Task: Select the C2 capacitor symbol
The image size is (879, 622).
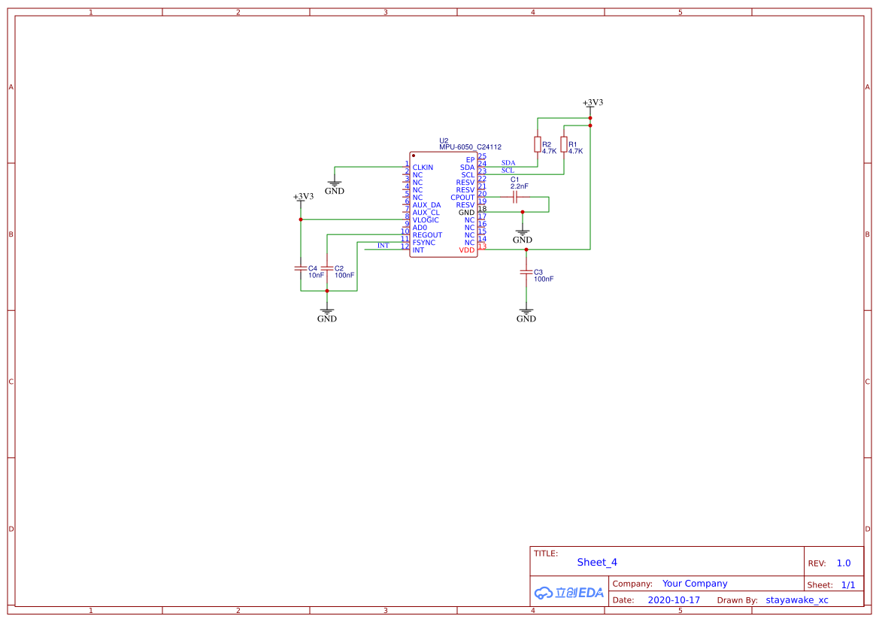Action: pos(327,268)
